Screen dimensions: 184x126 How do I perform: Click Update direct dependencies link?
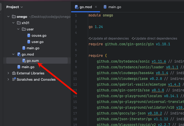click(x=156, y=39)
